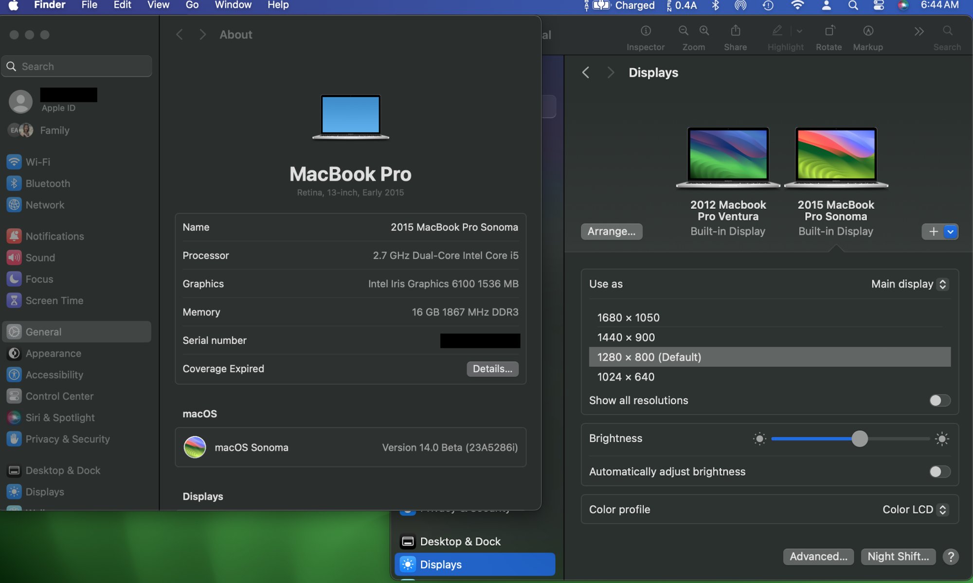Image resolution: width=973 pixels, height=583 pixels.
Task: Open the Color profile dropdown
Action: [x=915, y=510]
